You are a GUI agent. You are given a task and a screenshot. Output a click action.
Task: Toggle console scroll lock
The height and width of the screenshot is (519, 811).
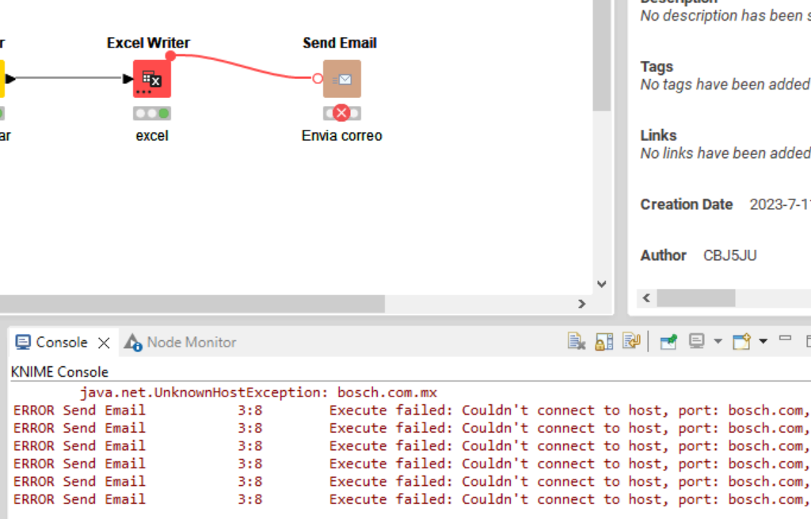603,341
